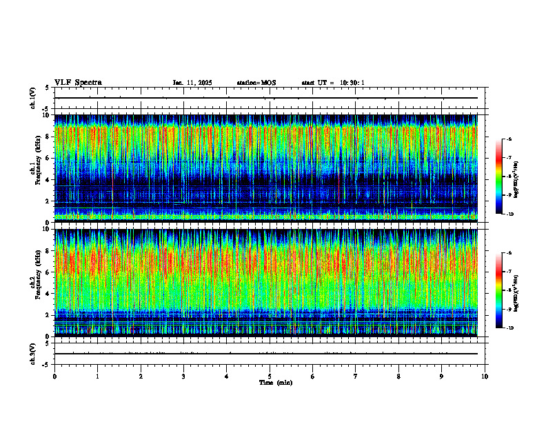Click the ch.1(V) waveform axis label

click(32, 98)
